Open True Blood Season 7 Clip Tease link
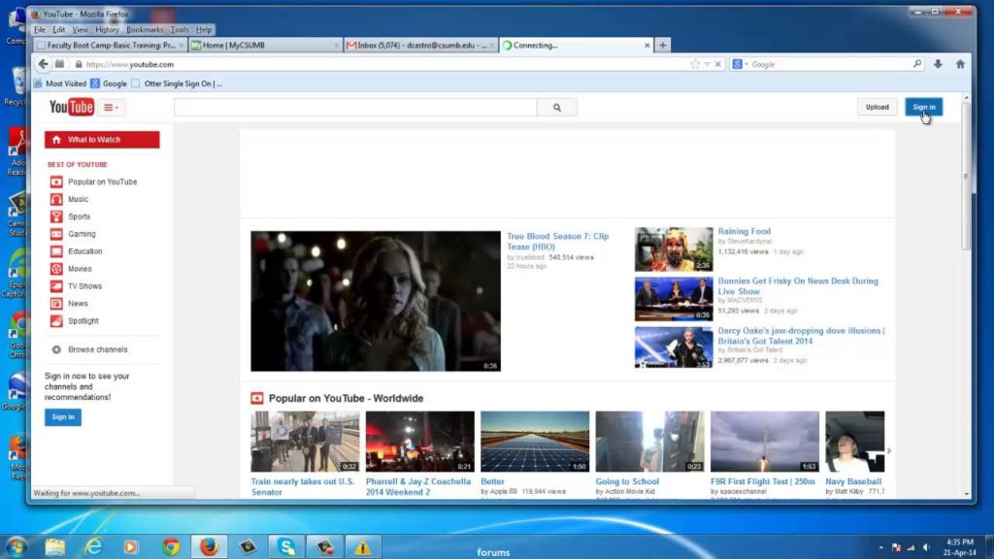 coord(557,242)
